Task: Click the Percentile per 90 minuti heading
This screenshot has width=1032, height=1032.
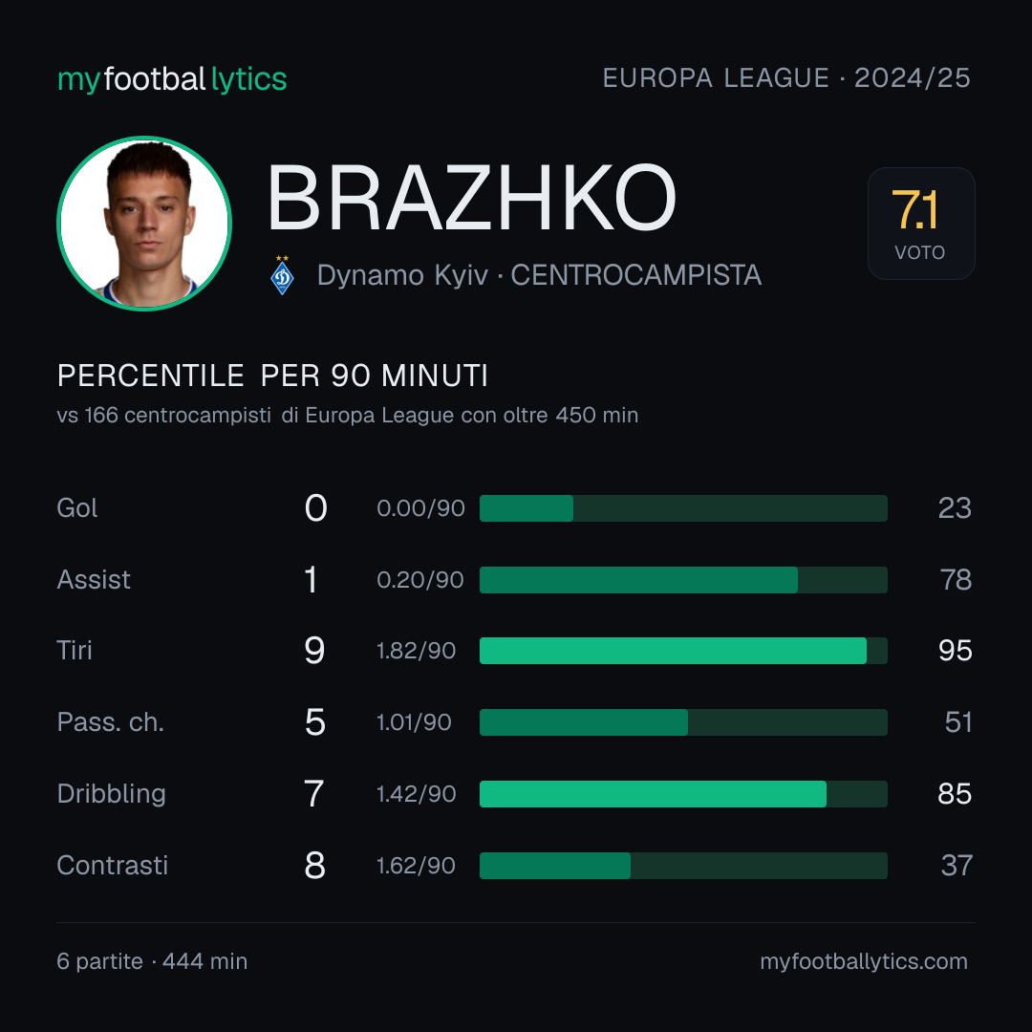Action: pos(272,376)
